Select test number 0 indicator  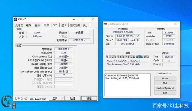107,57
